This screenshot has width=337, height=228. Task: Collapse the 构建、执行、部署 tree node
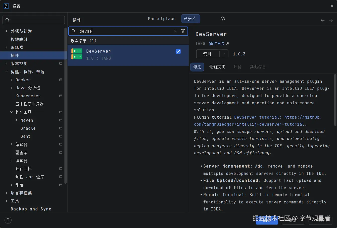[7, 72]
